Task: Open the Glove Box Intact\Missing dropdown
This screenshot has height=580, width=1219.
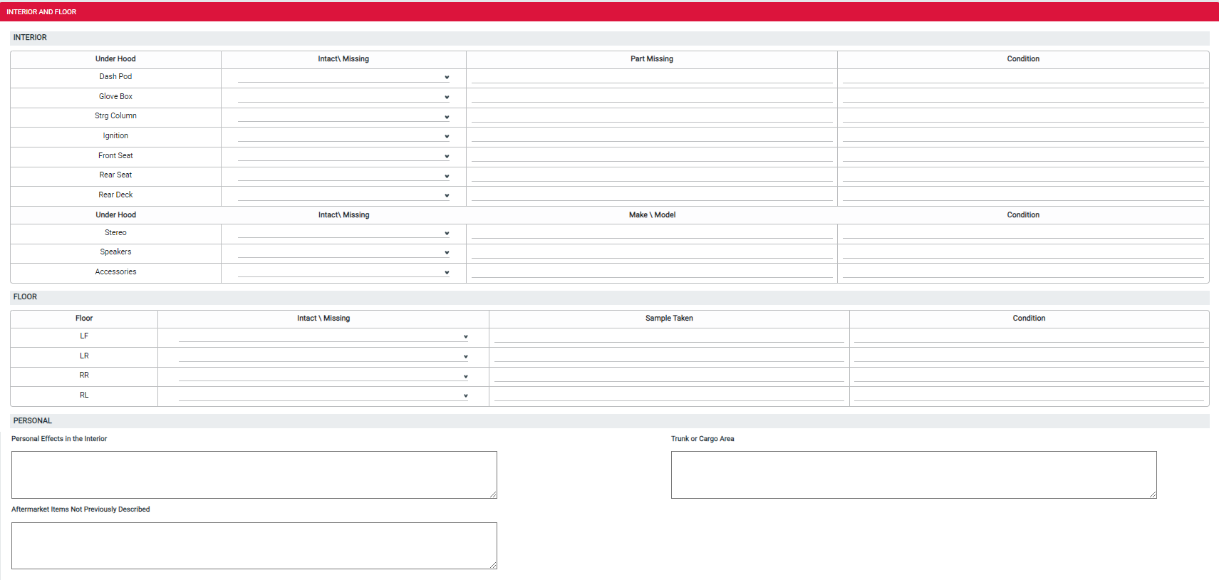Action: coord(344,97)
